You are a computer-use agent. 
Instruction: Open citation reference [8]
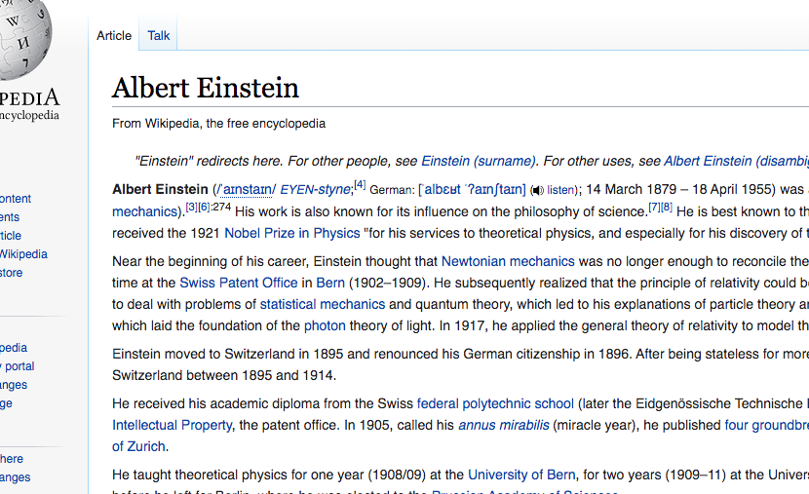(667, 207)
